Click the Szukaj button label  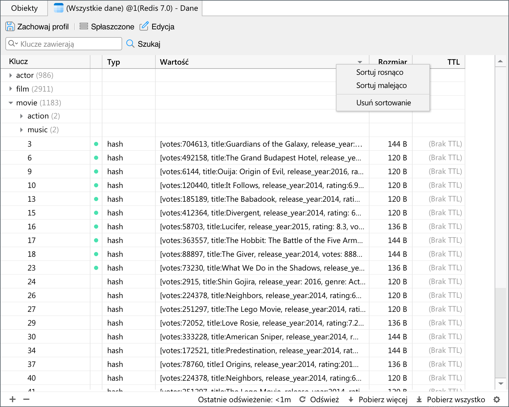pyautogui.click(x=149, y=44)
